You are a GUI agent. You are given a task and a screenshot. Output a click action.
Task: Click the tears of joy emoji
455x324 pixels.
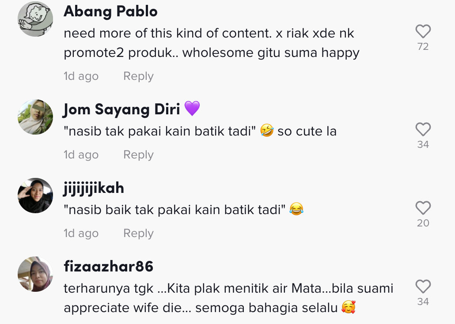[296, 209]
